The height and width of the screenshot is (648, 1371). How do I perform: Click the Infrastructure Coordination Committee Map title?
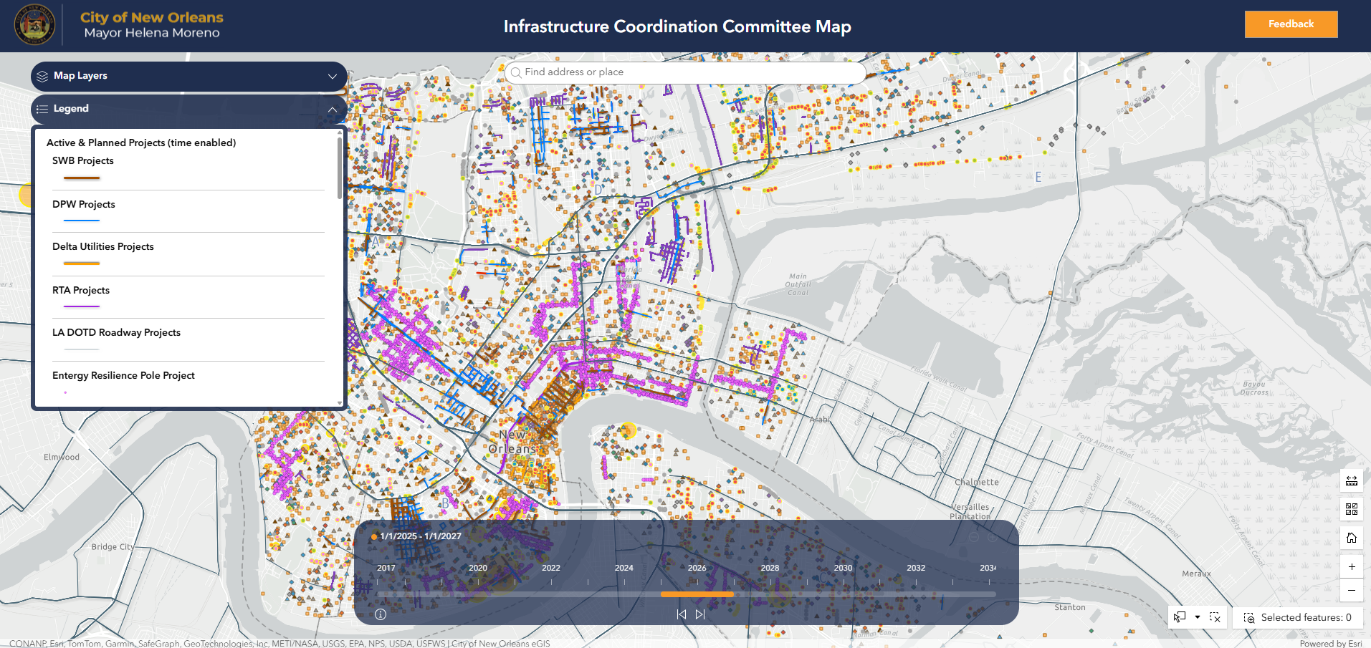677,26
